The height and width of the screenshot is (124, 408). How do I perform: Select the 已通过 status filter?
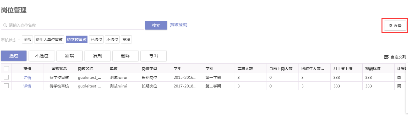coord(96,39)
